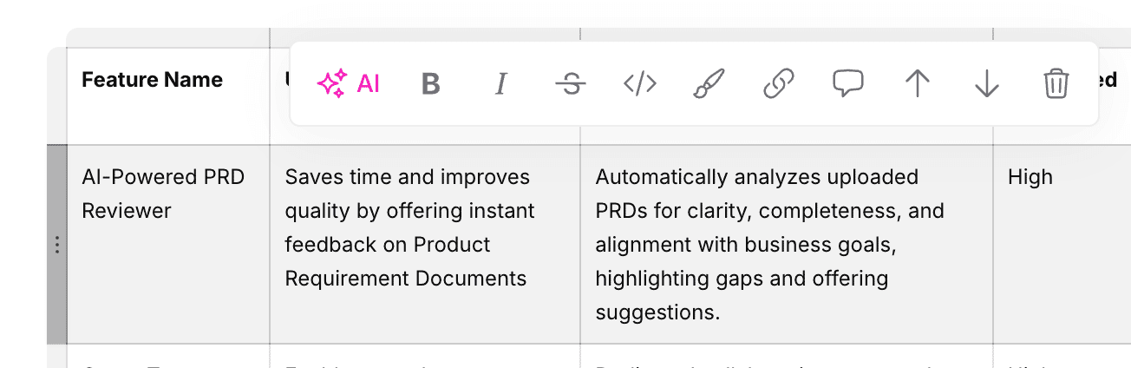The image size is (1131, 368).
Task: Open the highlight brush tool
Action: point(709,84)
